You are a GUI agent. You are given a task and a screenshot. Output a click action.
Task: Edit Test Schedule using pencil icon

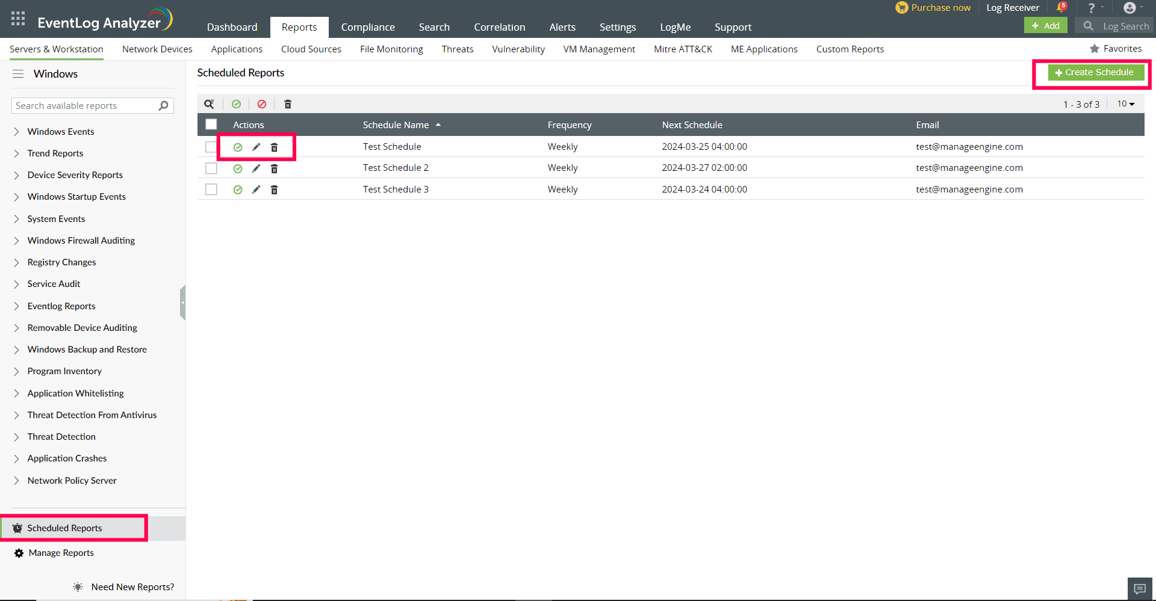256,147
